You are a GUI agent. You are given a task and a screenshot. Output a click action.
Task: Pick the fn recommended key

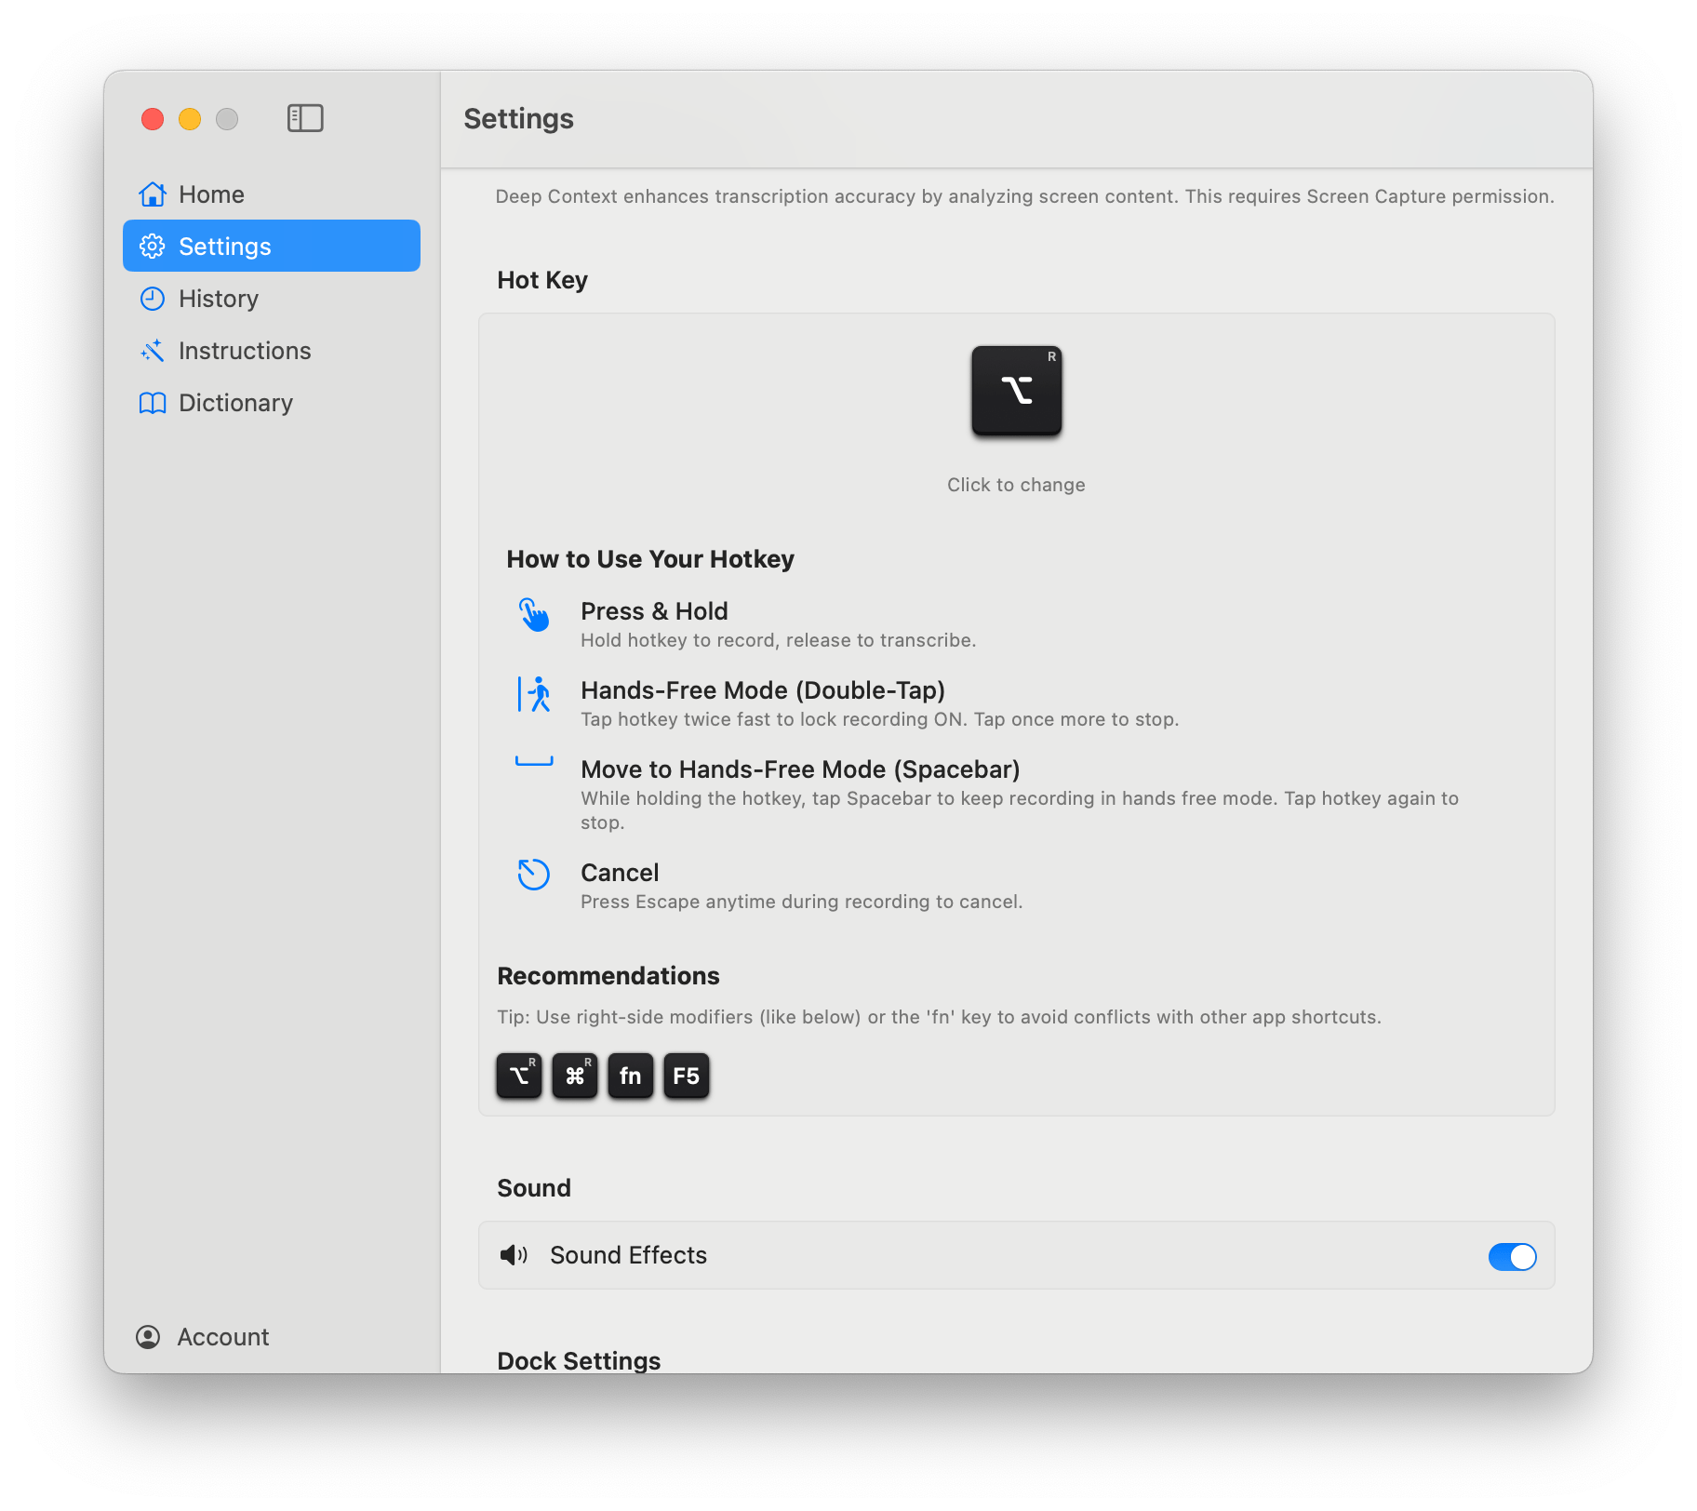(x=631, y=1076)
